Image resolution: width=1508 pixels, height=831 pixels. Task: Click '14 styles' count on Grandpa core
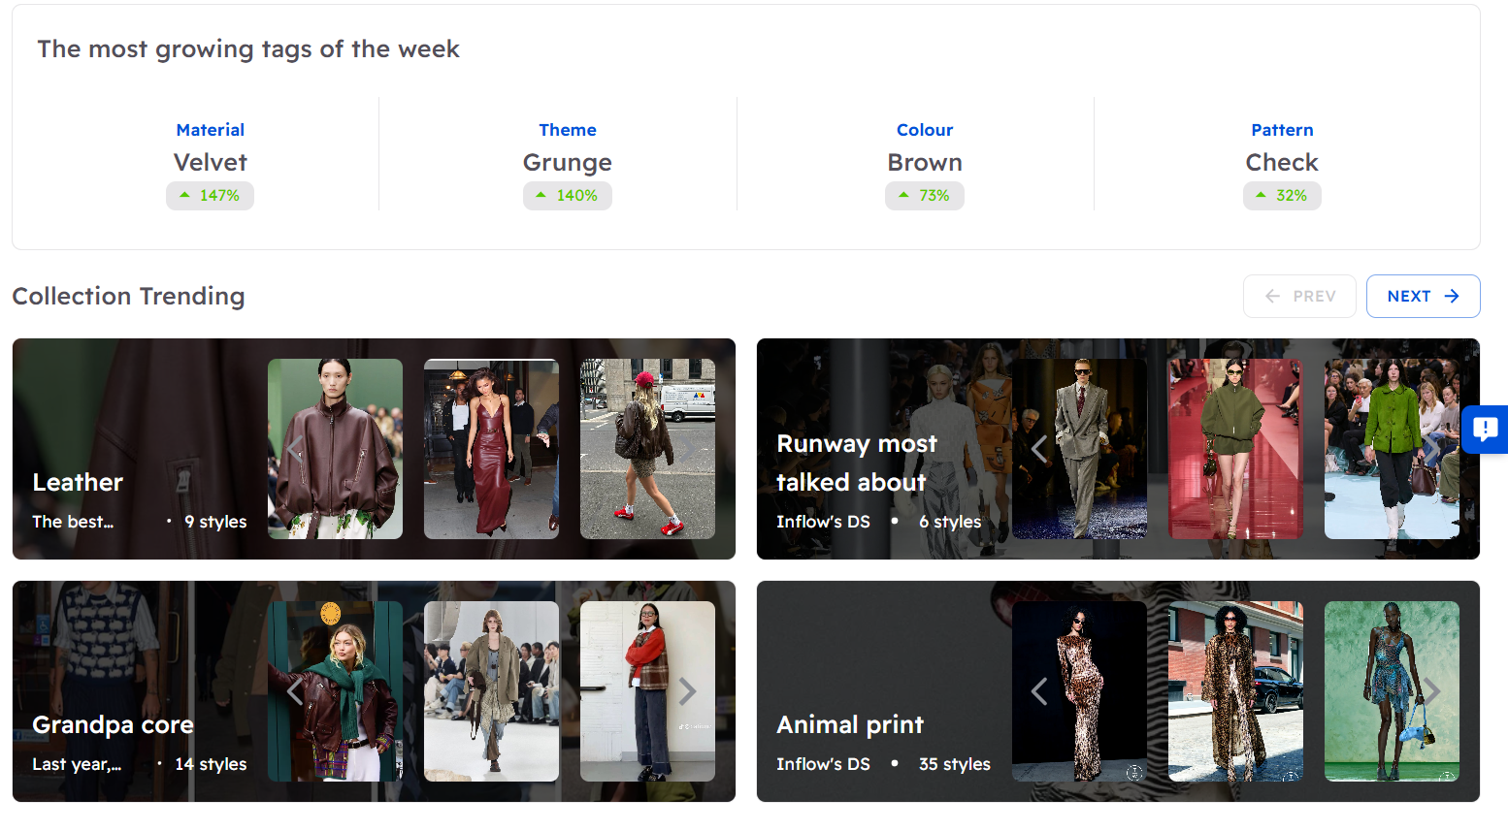tap(211, 764)
